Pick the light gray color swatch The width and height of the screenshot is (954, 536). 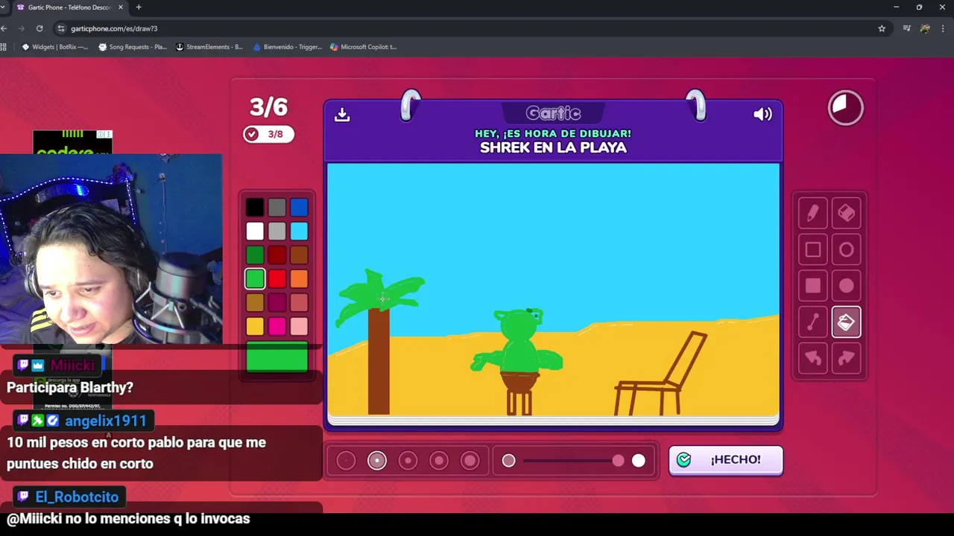[277, 231]
